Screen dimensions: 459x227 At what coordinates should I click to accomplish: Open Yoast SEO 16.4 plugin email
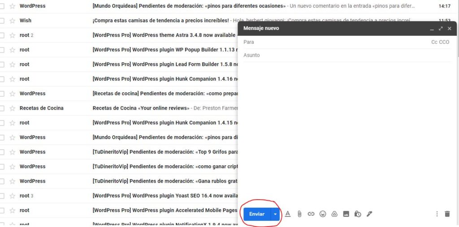165,196
